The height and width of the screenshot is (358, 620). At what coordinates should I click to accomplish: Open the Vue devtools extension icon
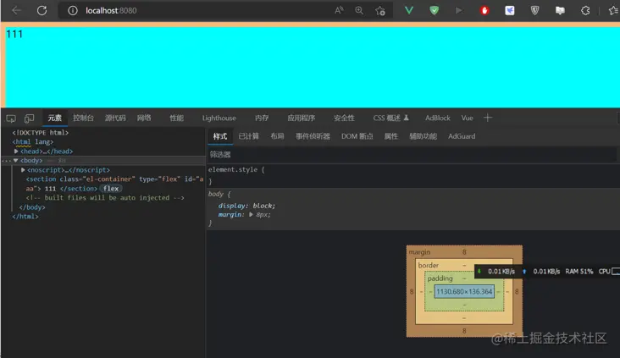coord(409,10)
